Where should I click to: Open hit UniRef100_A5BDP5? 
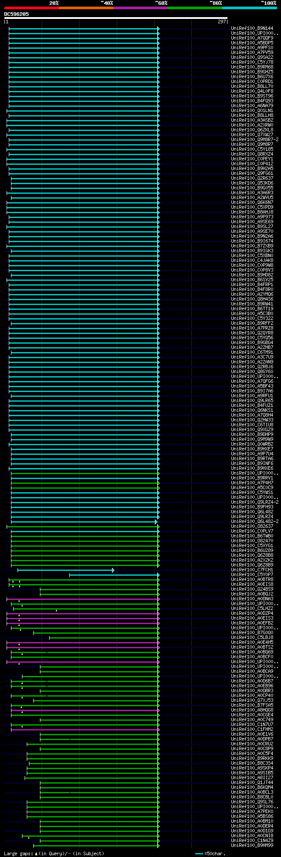pyautogui.click(x=252, y=43)
